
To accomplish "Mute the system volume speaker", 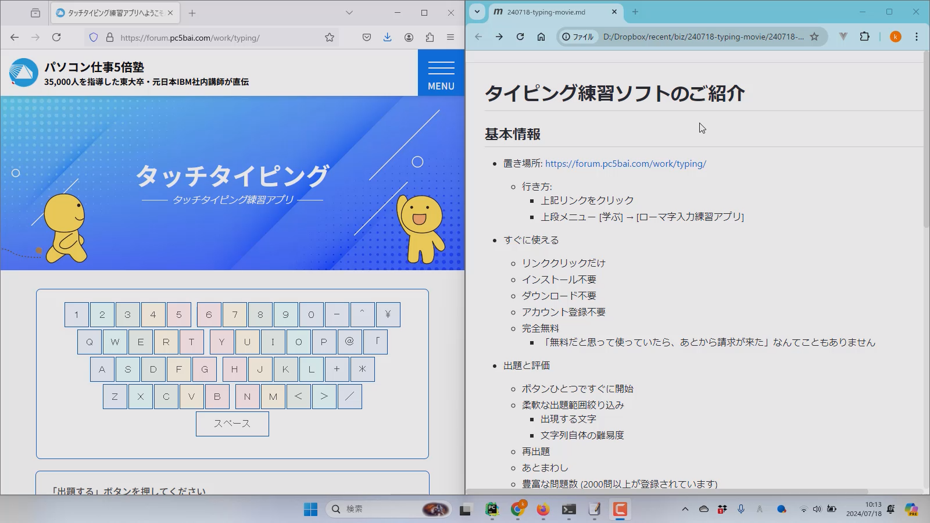I will [x=817, y=509].
